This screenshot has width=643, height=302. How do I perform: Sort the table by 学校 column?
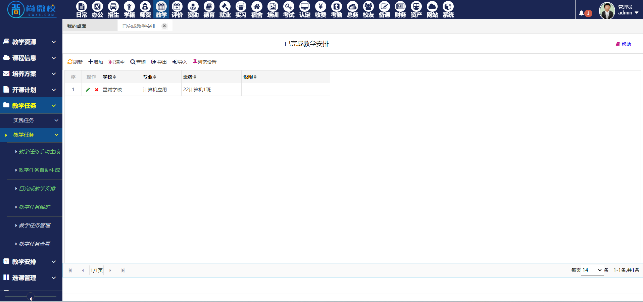(x=109, y=77)
